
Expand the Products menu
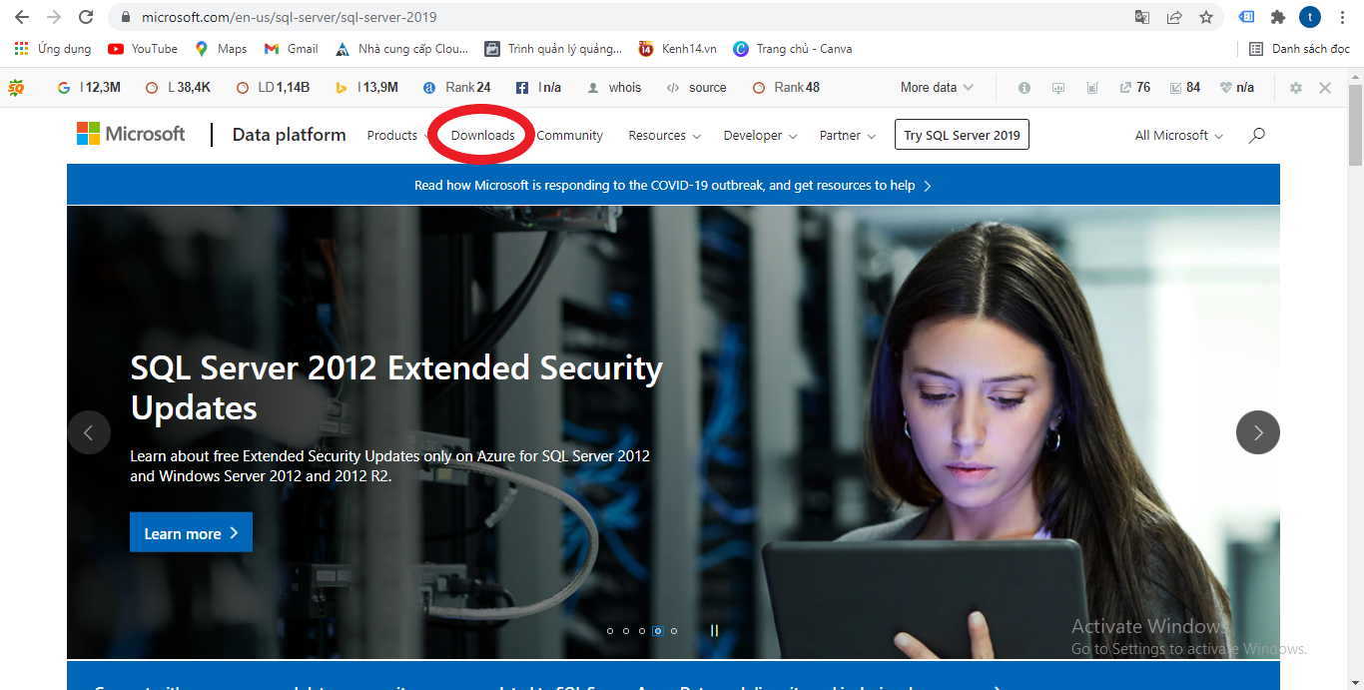click(x=398, y=136)
